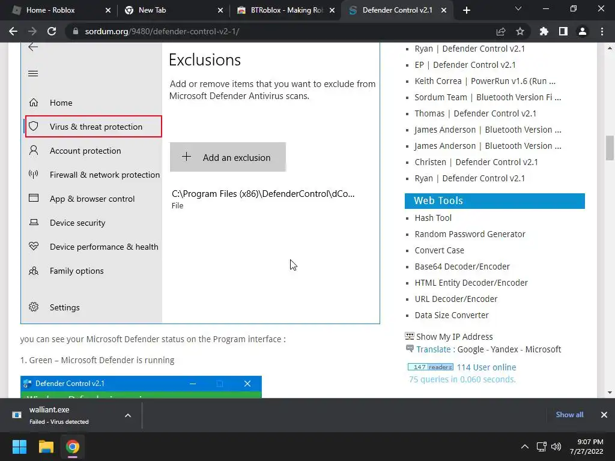Screen dimensions: 615x461
Task: Open the Extensions puzzle icon
Action: [x=544, y=31]
